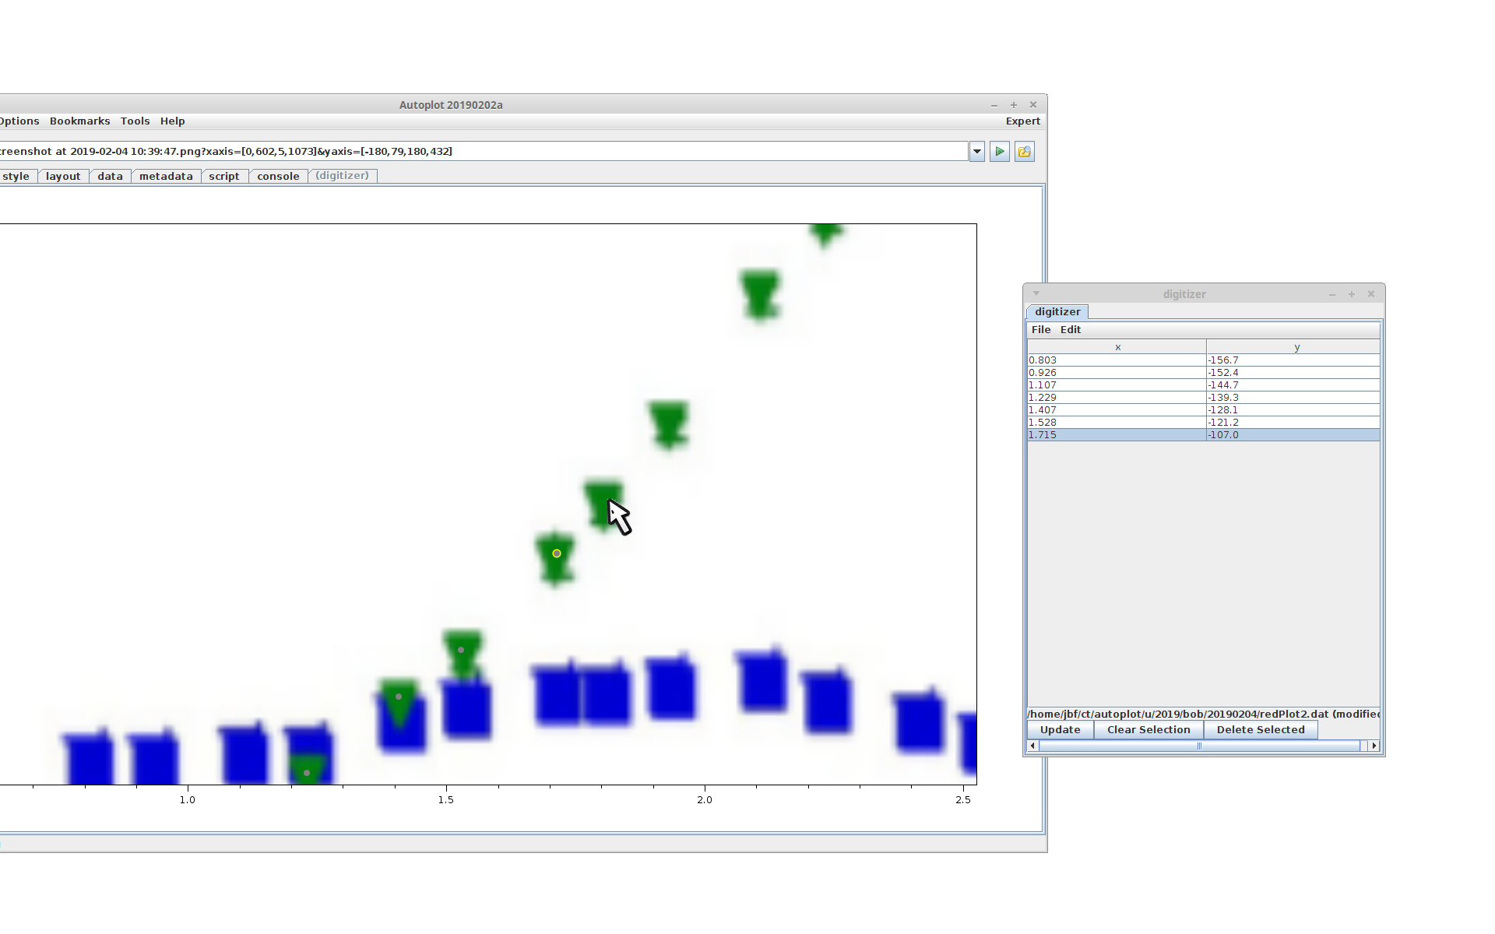Switch to the console tab
1495x934 pixels.
pyautogui.click(x=278, y=177)
